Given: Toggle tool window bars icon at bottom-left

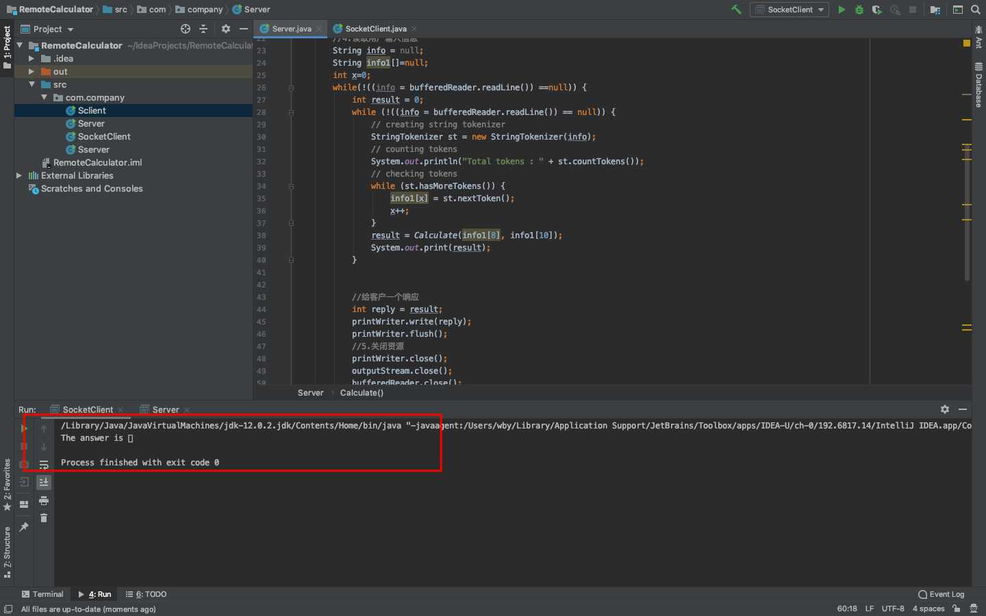Looking at the screenshot, I should (8, 608).
